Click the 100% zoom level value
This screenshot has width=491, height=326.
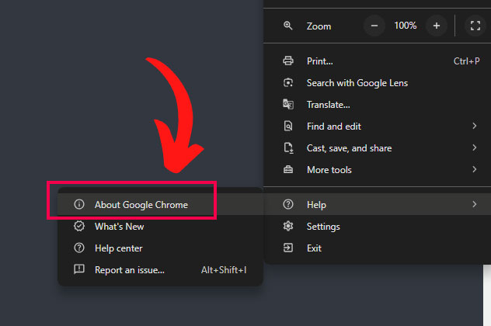(406, 26)
